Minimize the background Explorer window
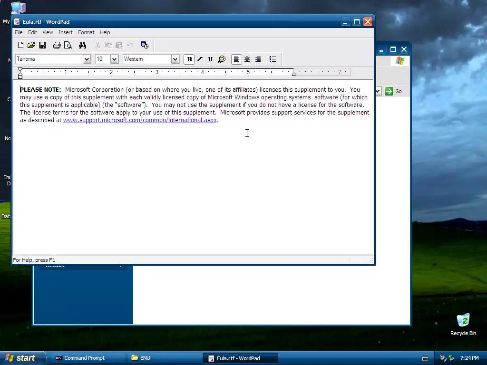This screenshot has width=487, height=365. [x=381, y=49]
